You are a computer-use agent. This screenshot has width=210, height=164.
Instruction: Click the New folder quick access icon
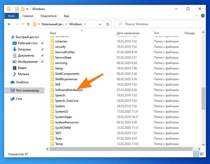coord(23,9)
